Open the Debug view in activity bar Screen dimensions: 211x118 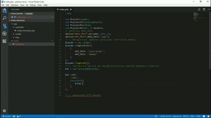click(x=4, y=33)
